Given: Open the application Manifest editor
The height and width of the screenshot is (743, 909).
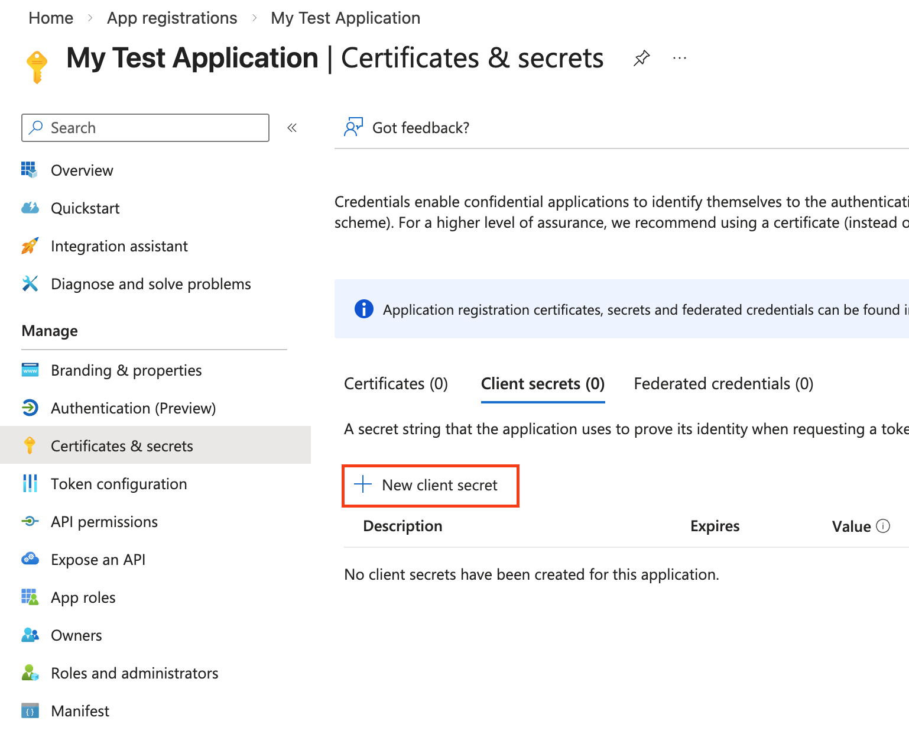Looking at the screenshot, I should [80, 710].
